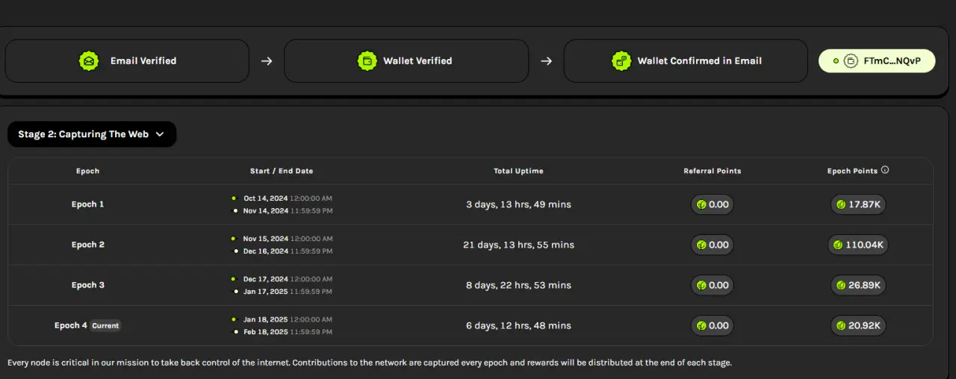Select the Email Verified step card
956x379 pixels.
tap(127, 61)
